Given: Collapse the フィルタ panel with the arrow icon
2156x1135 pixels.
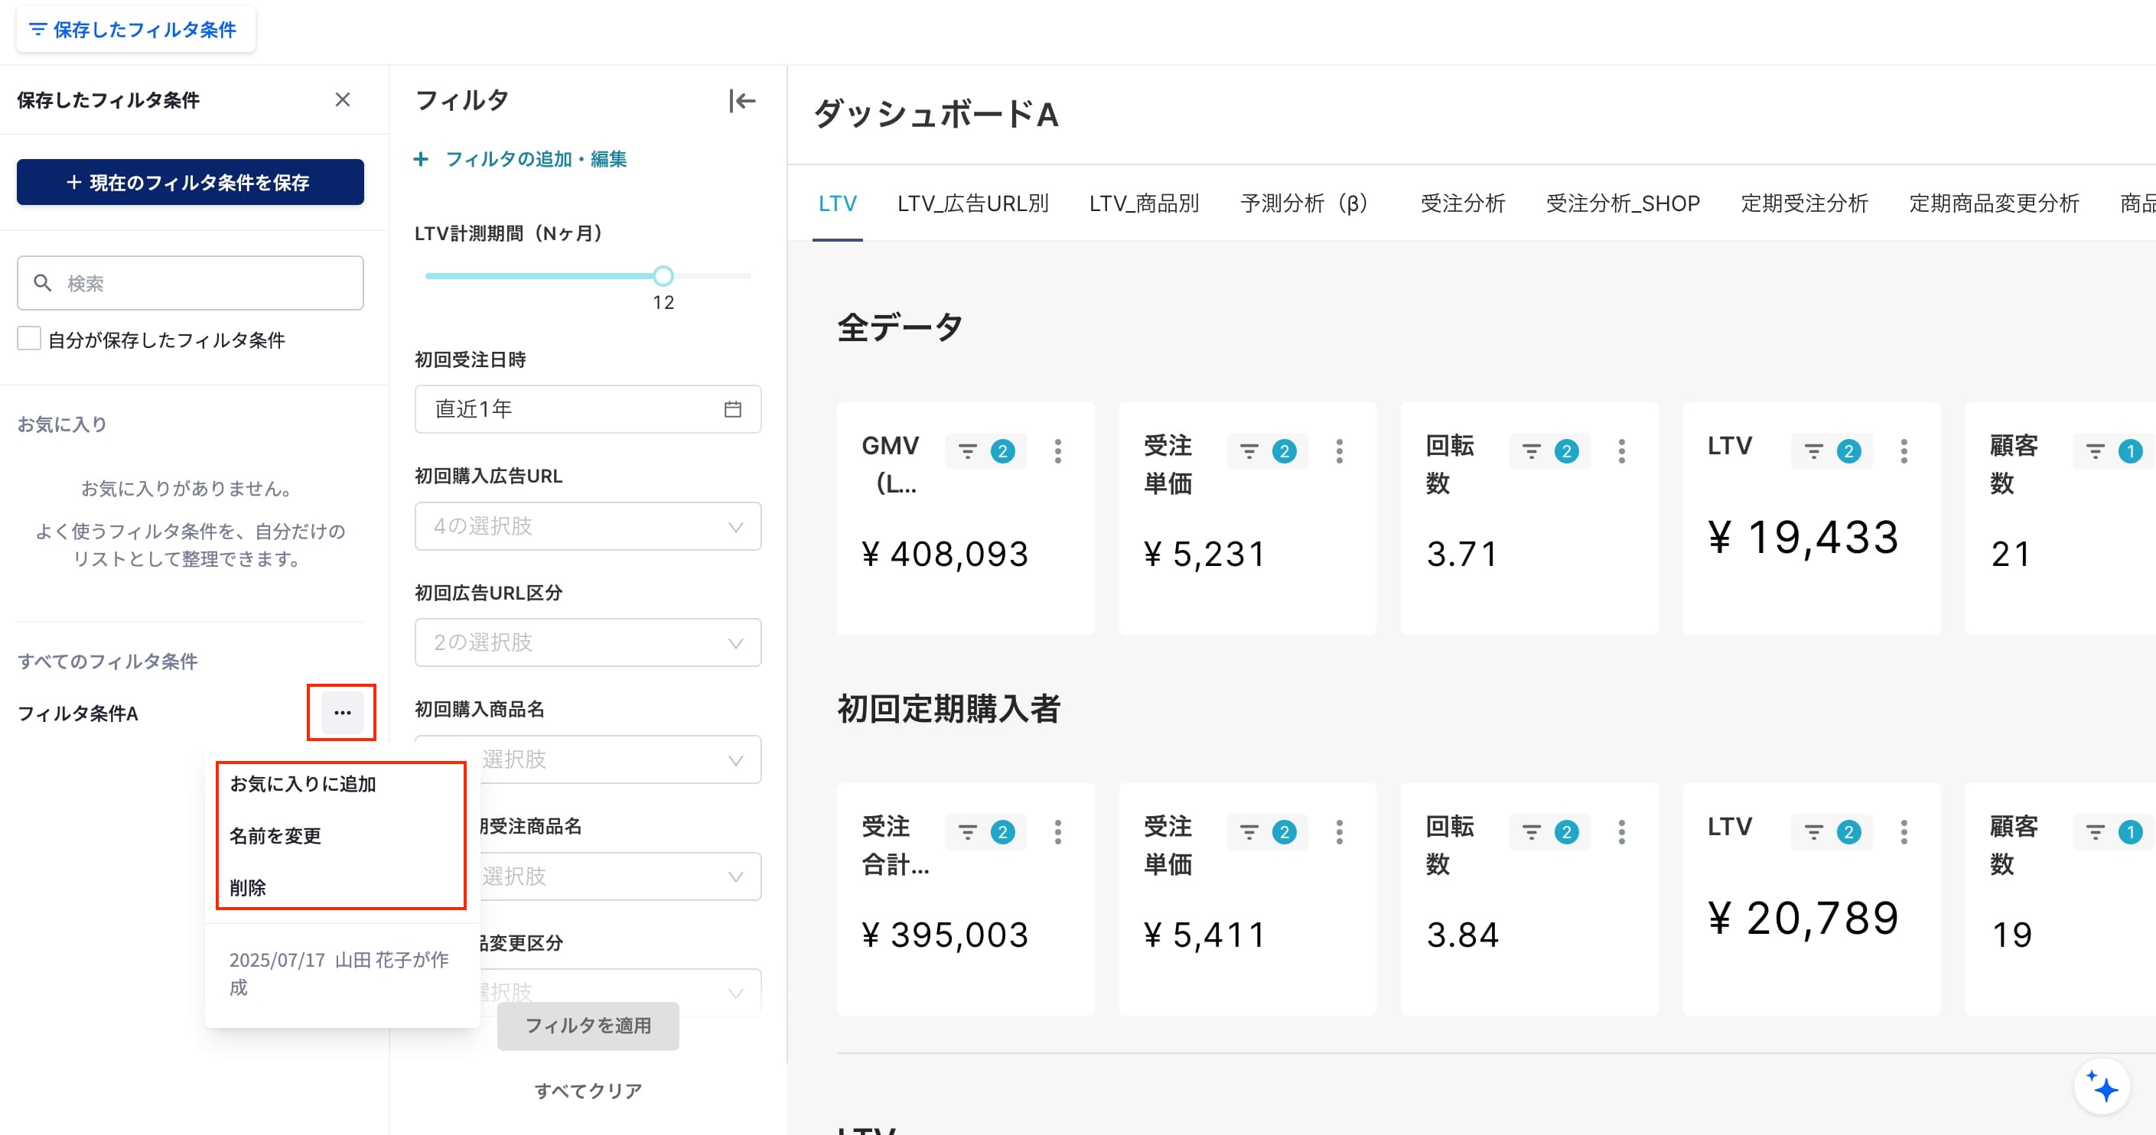Looking at the screenshot, I should [x=742, y=100].
